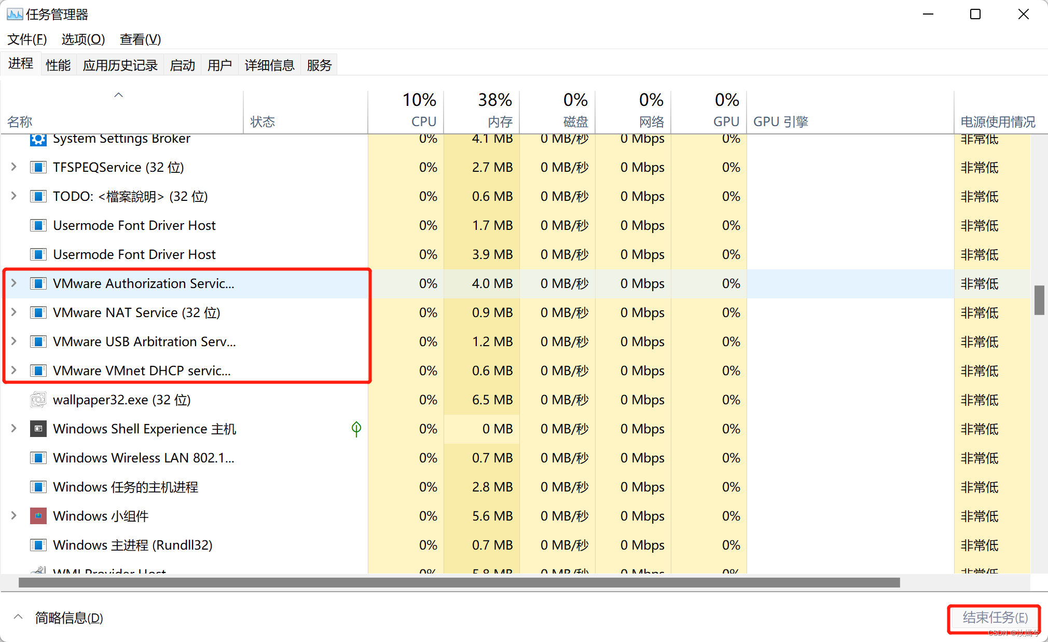Viewport: 1048px width, 642px height.
Task: Select Windows 主进程 (Rundll32) row
Action: coord(516,545)
